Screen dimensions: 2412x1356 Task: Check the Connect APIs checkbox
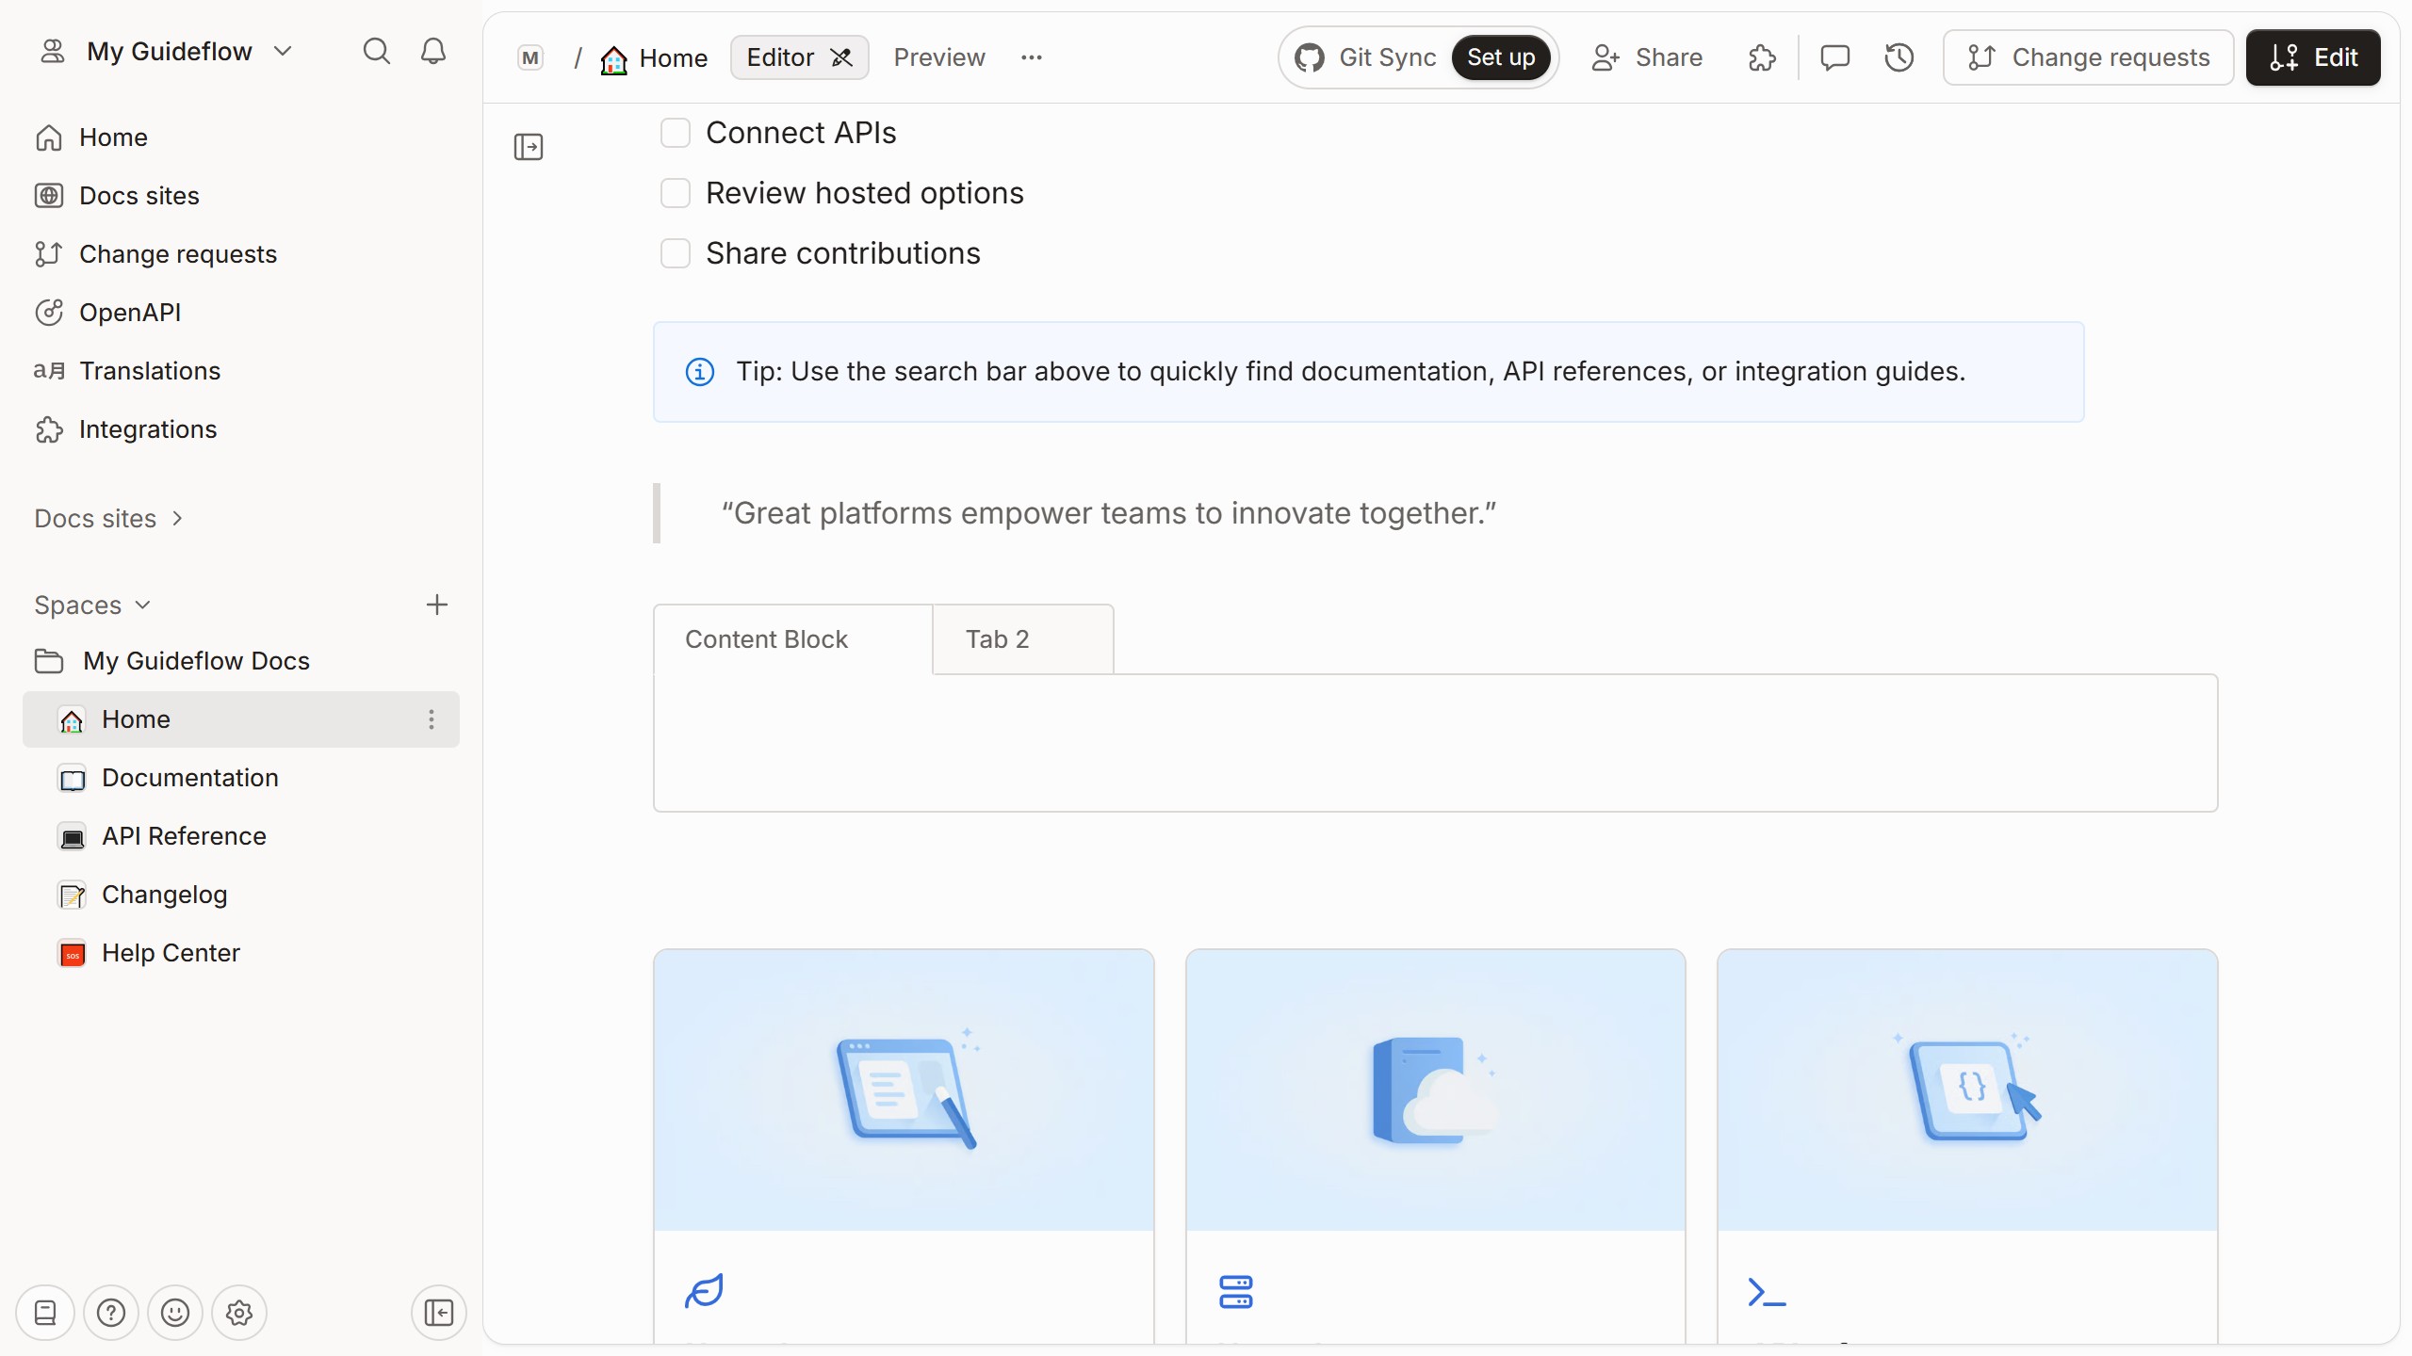[x=676, y=133]
